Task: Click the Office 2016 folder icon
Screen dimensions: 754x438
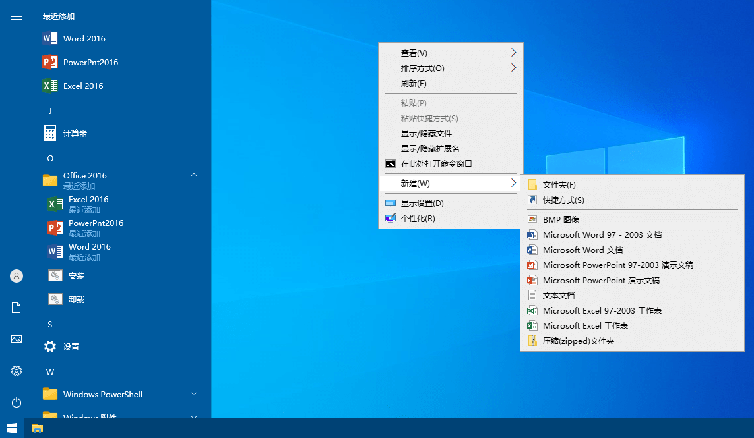Action: (50, 180)
